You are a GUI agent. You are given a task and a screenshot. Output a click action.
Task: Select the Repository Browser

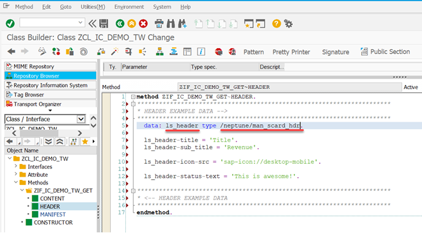pyautogui.click(x=51, y=76)
